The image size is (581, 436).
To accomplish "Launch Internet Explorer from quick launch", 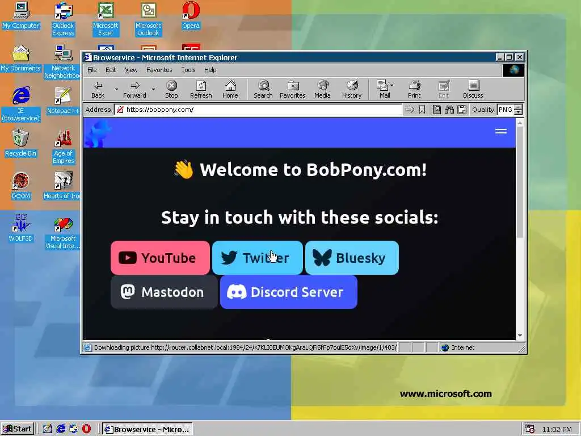I will (x=61, y=429).
